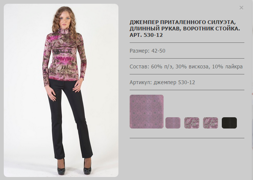Click the model's product photo

click(x=61, y=90)
